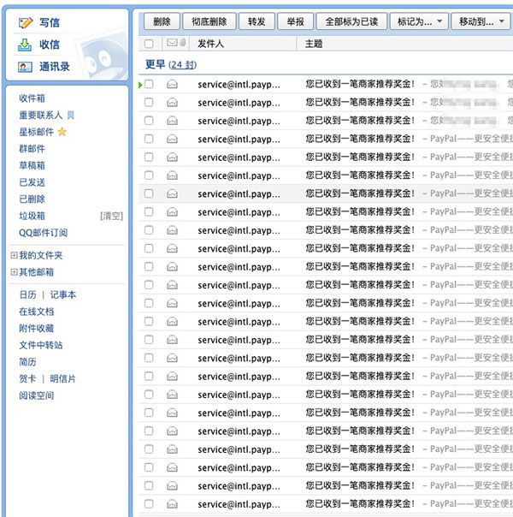Tick checkbox next to the green arrow marker

[149, 84]
